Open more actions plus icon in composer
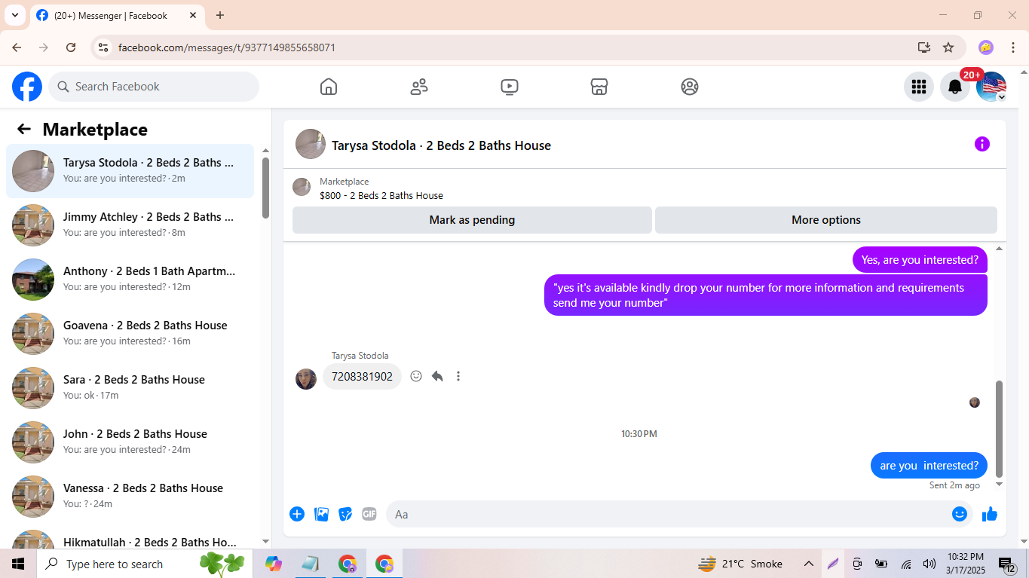The height and width of the screenshot is (578, 1029). tap(297, 514)
